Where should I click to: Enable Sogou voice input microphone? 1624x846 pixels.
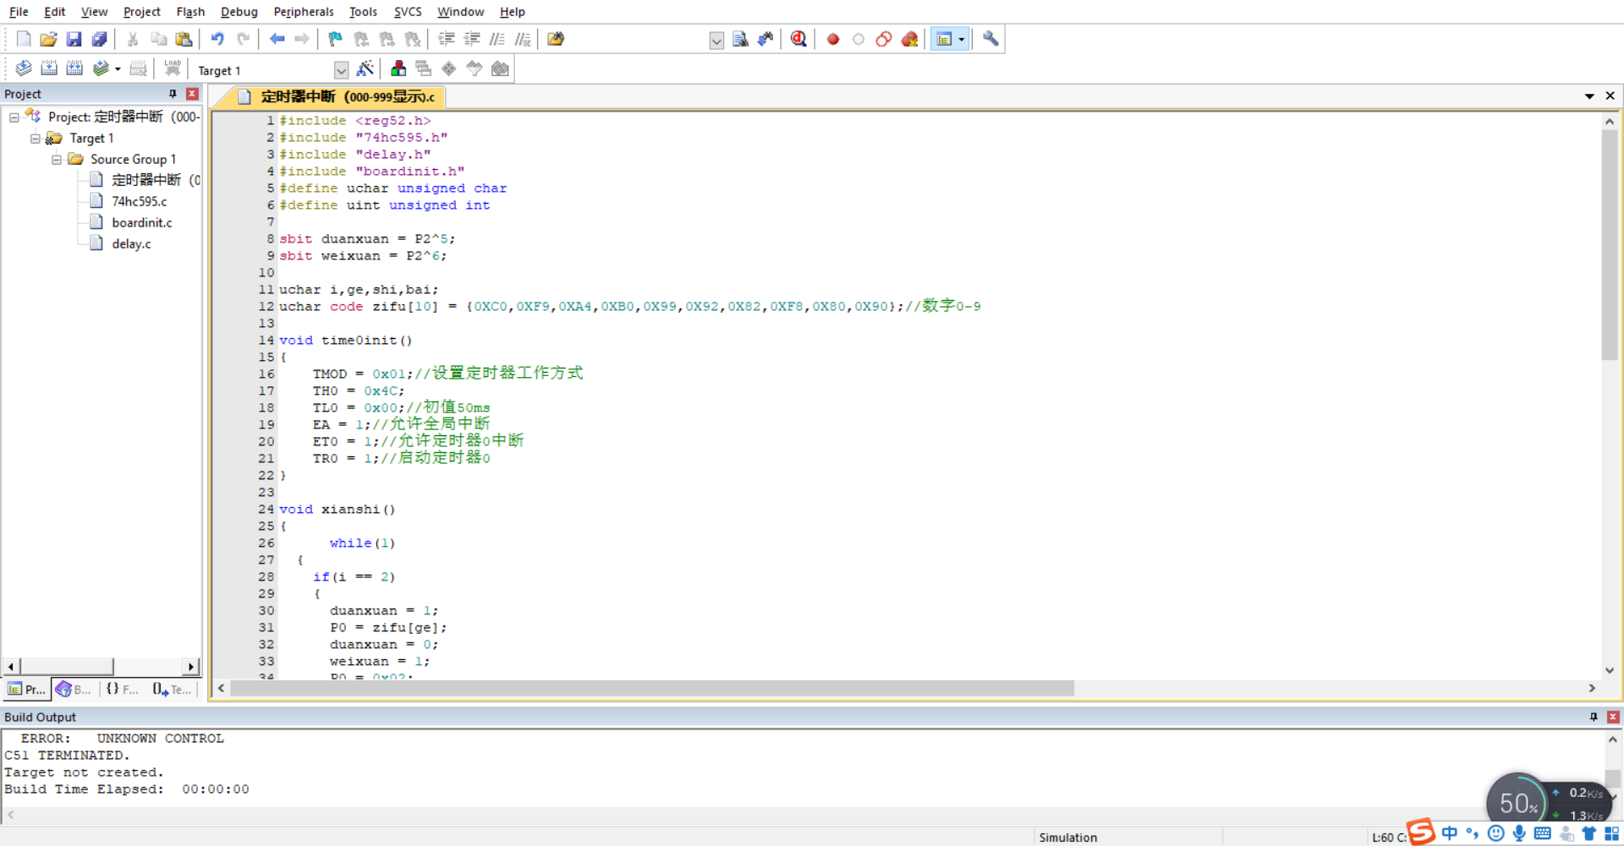(1519, 833)
